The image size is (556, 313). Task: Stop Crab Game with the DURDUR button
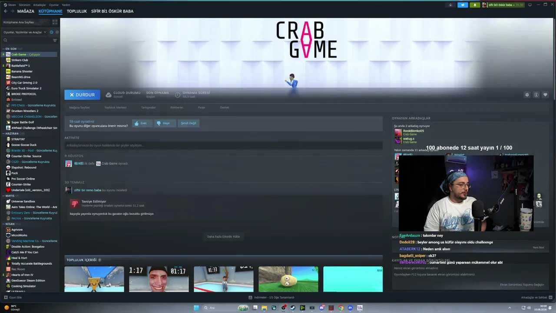(x=82, y=95)
